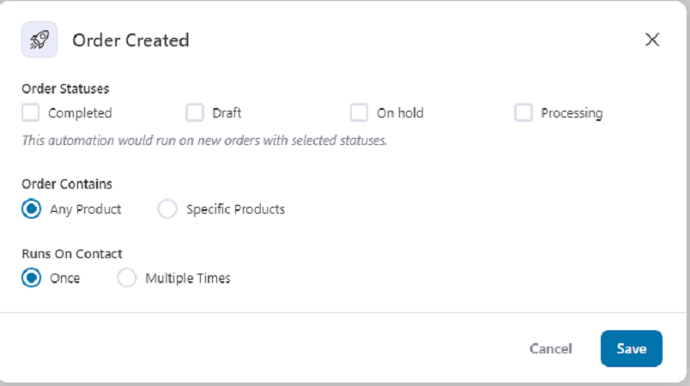Click the Processing label text
The width and height of the screenshot is (690, 386).
pyautogui.click(x=572, y=113)
